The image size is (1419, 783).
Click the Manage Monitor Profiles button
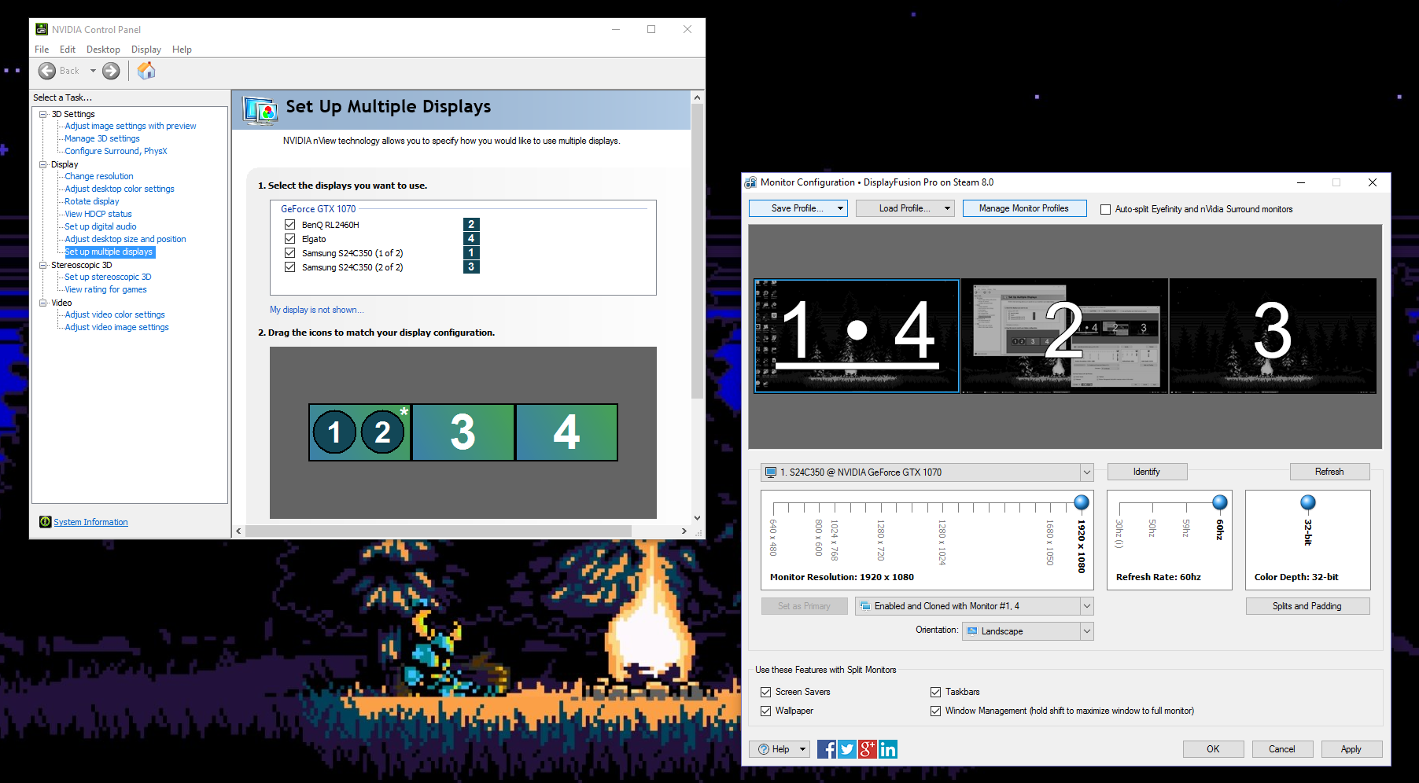(1023, 208)
